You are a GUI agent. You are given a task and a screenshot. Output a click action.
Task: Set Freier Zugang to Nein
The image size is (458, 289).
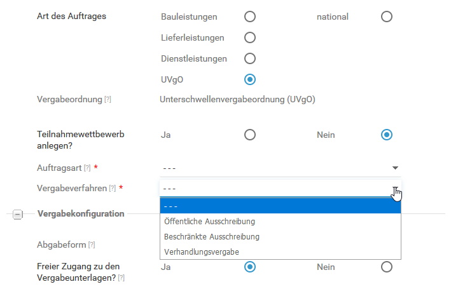click(387, 267)
